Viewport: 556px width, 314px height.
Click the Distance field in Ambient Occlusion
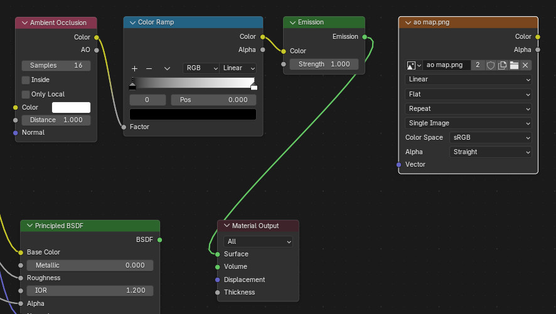click(x=56, y=120)
